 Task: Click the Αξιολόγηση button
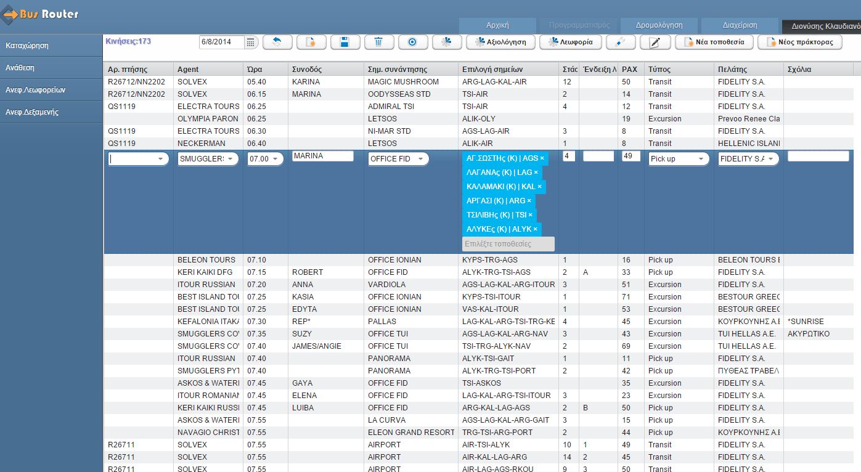(500, 42)
